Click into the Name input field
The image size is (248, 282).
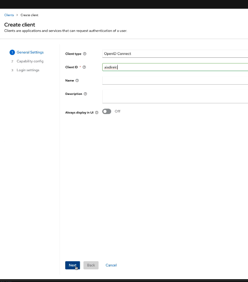pos(175,81)
